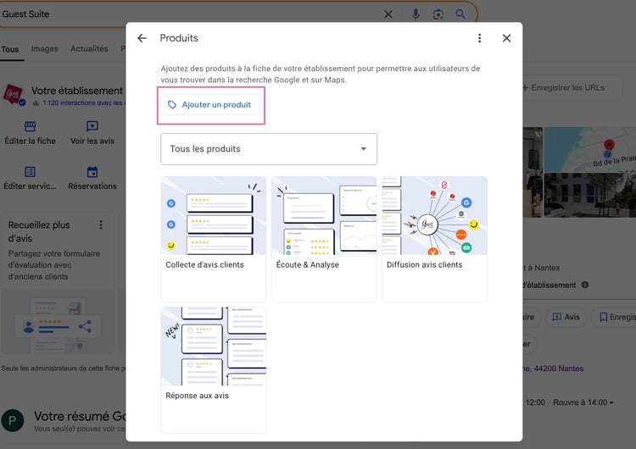
Task: Open the three-dot menu in Produits header
Action: coord(479,38)
